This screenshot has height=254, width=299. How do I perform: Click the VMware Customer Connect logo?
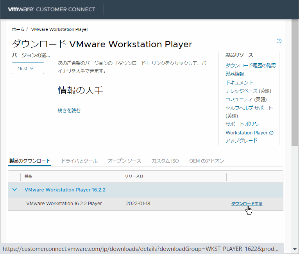pos(52,9)
